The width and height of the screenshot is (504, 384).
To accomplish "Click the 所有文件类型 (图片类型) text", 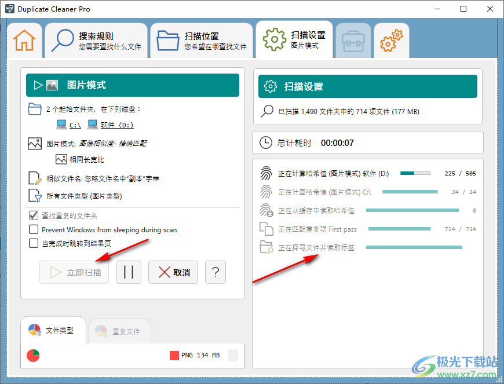I will coord(84,196).
